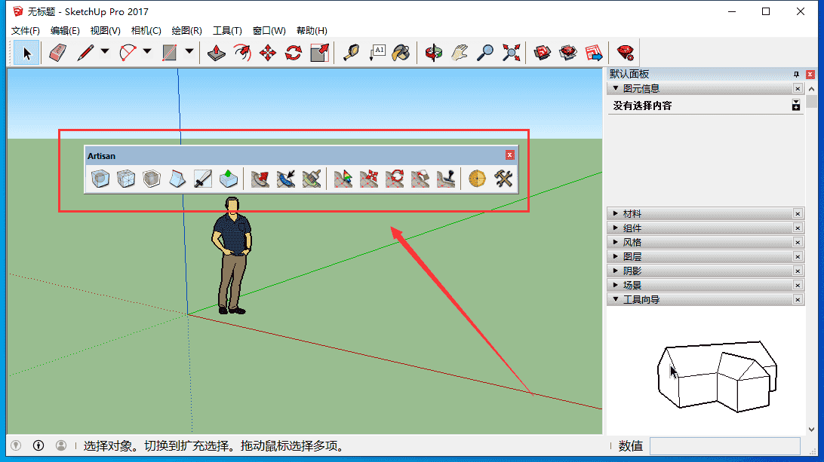Screen dimensions: 824x462
Task: Expand the 图层 panel
Action: point(616,256)
